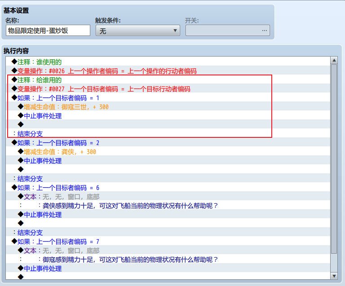Viewport: 345px width, 286px height.
Task: Select the line 变量操作：#0027 上一个目标者编码
Action: [x=168, y=88]
